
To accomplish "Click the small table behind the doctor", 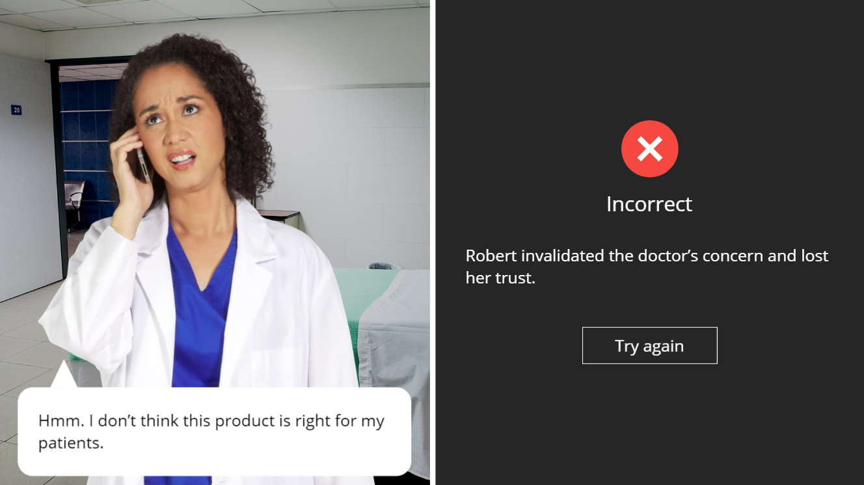I will click(280, 216).
